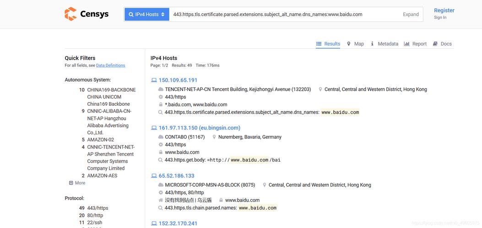
Task: Click the gear icon beside 443/https, 80/http
Action: 161,192
